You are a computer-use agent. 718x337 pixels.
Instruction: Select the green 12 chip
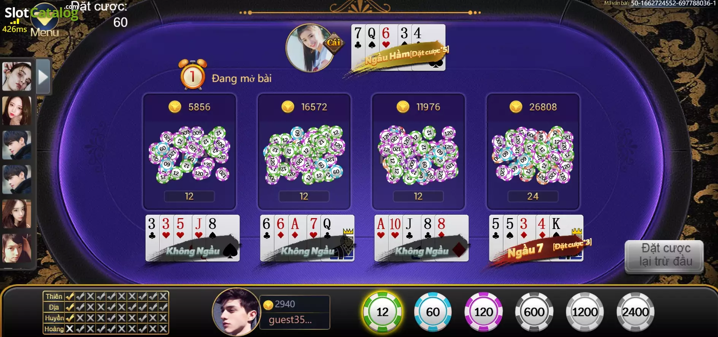[382, 312]
